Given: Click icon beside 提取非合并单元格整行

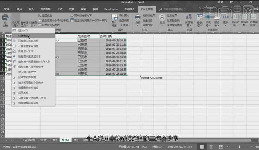Looking at the screenshot, I should [x=14, y=67].
